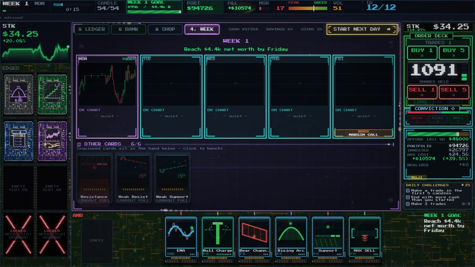Open the Ledger tab
The width and height of the screenshot is (475, 267).
[92, 29]
